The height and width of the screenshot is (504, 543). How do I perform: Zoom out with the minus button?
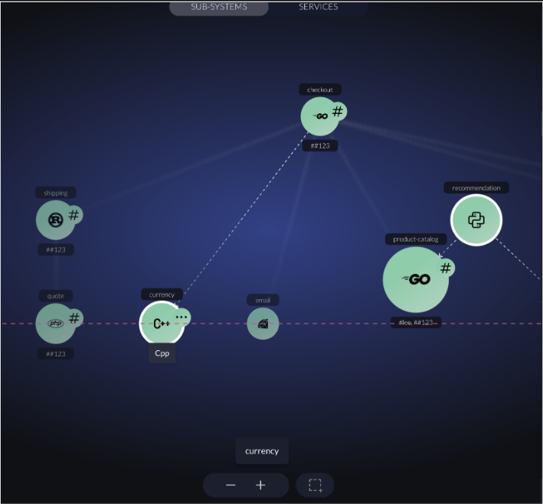click(x=231, y=485)
